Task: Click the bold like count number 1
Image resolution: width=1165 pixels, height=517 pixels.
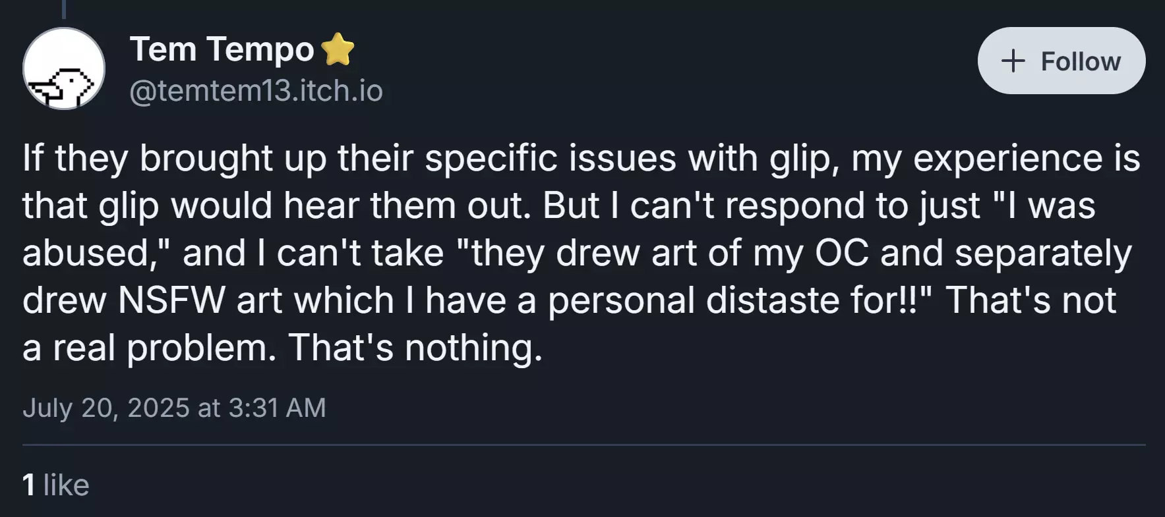Action: point(28,485)
